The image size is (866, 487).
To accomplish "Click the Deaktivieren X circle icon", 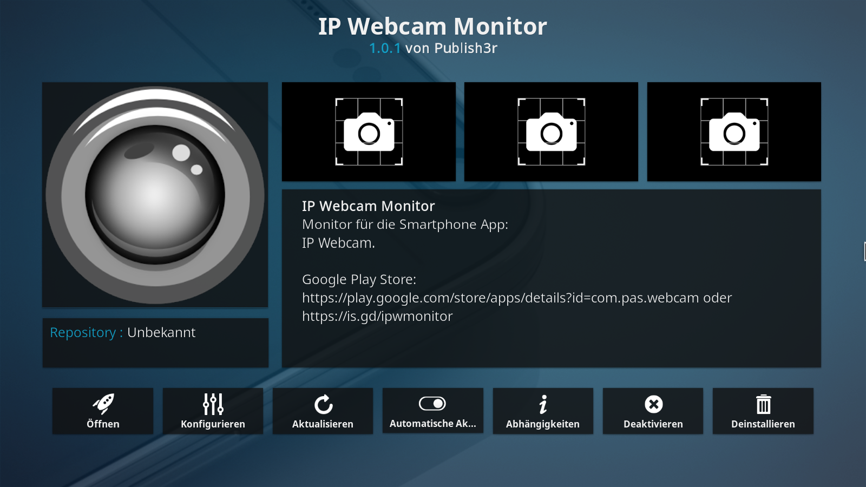I will tap(653, 404).
